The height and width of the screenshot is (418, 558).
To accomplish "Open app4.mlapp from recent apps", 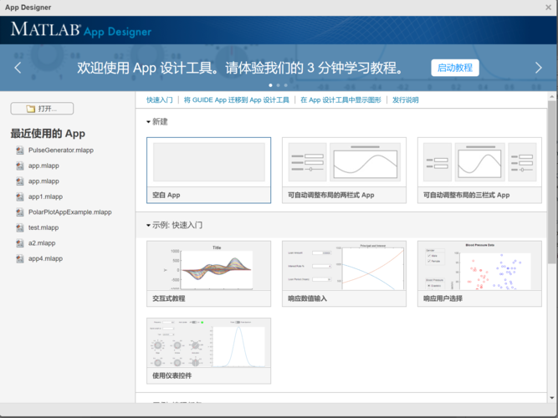I will (45, 258).
